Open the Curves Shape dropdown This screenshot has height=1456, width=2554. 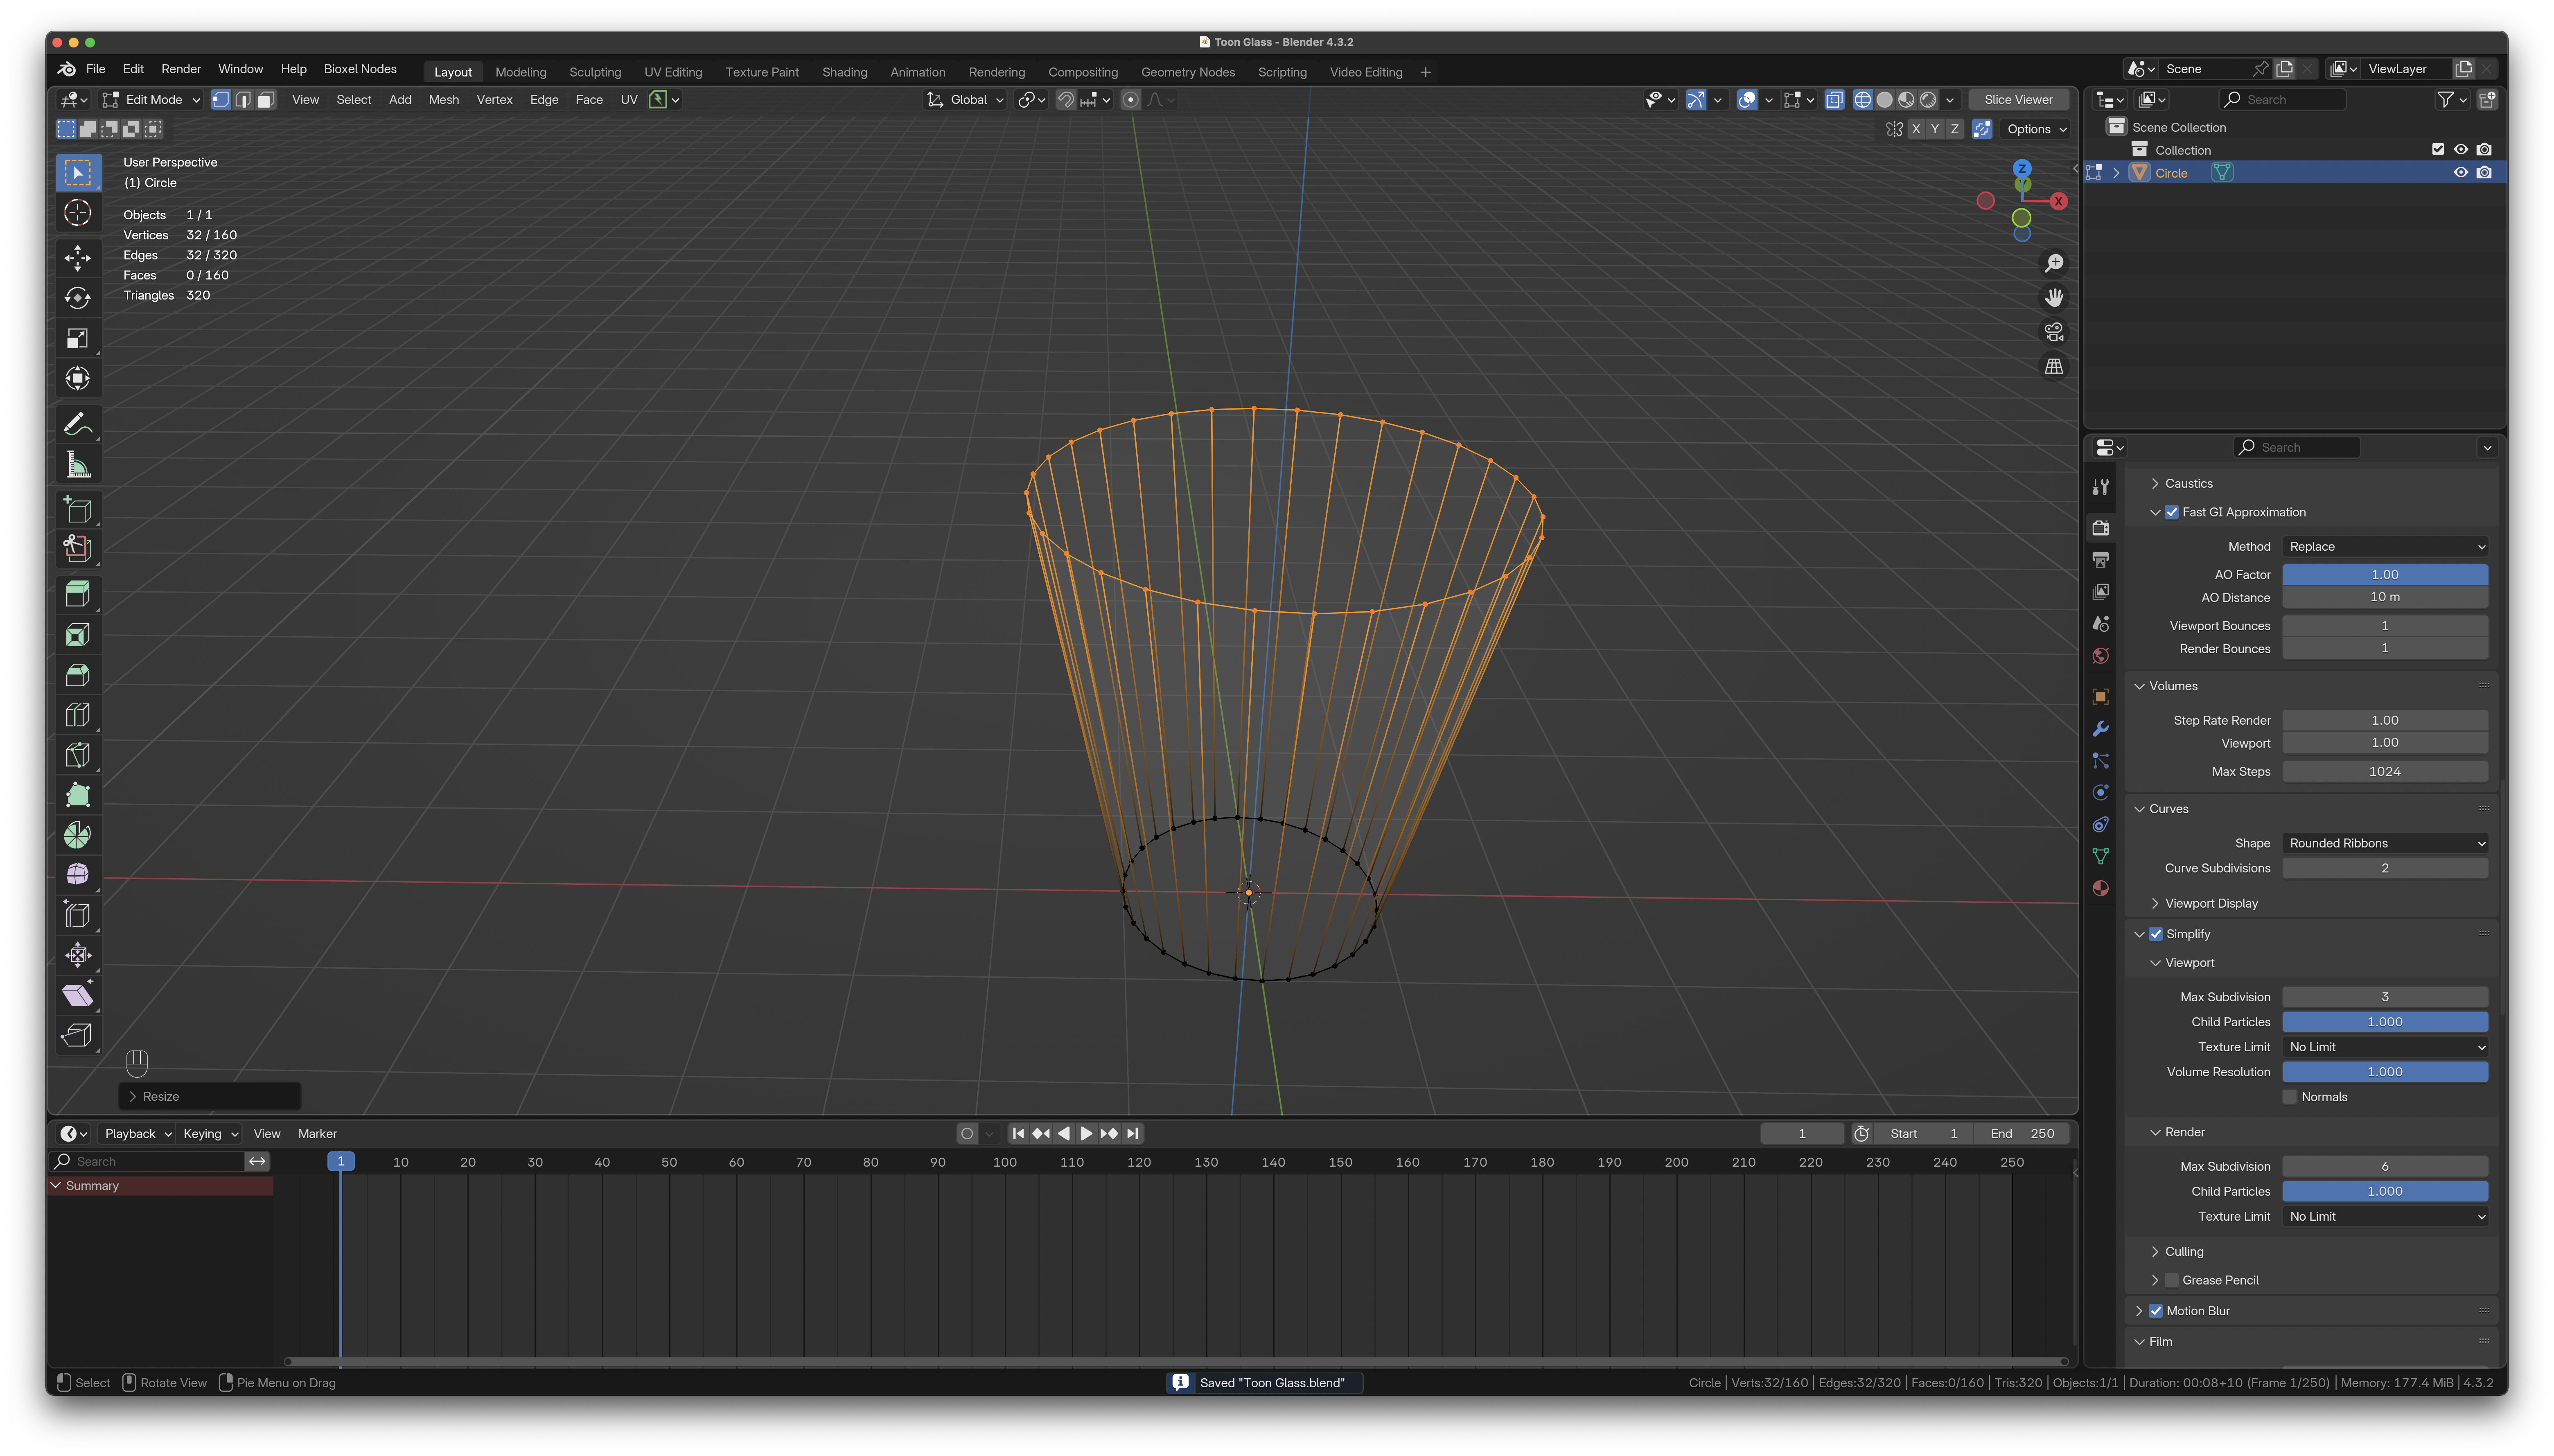coord(2384,843)
